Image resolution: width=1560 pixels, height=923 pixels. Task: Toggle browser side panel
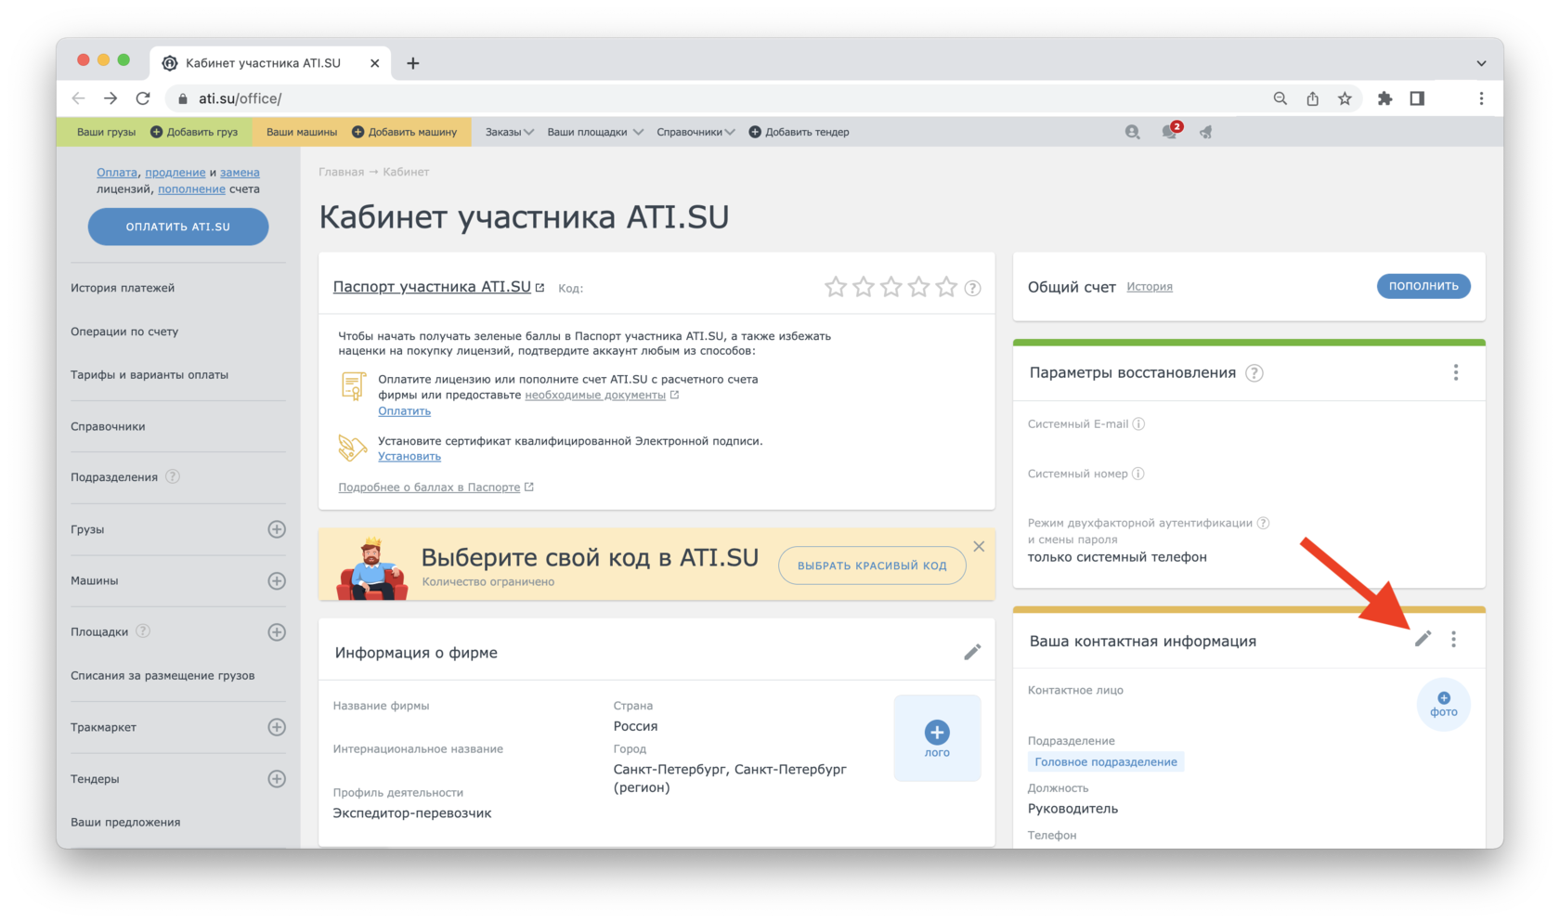tap(1417, 98)
